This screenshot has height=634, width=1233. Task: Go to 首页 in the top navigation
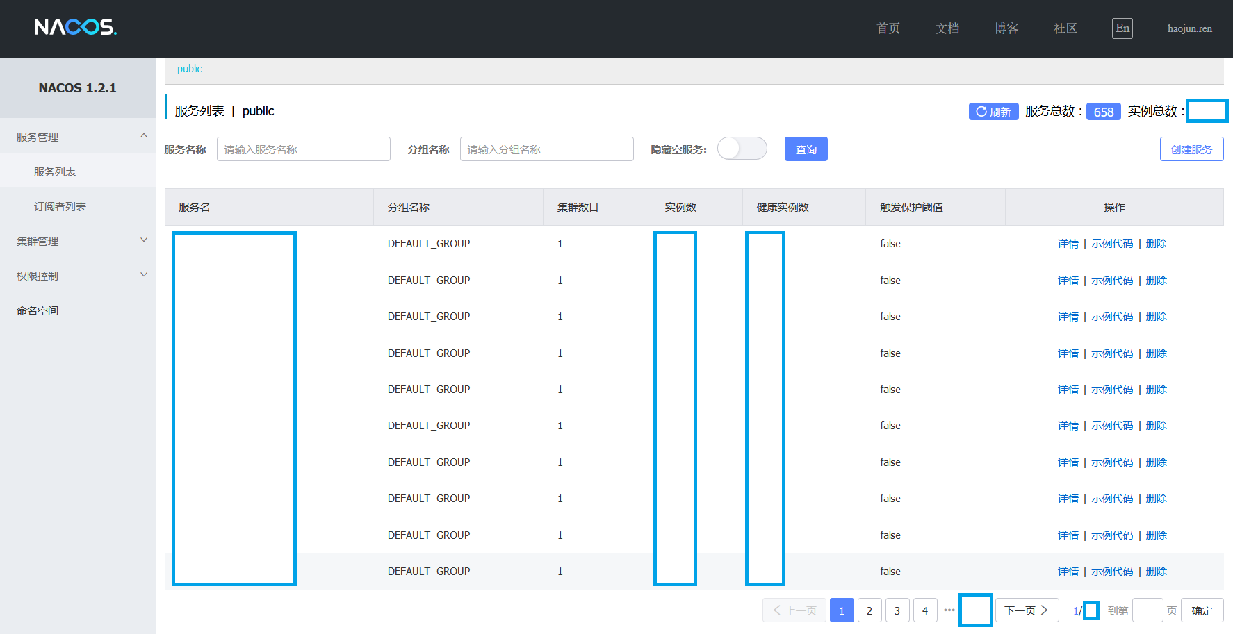pyautogui.click(x=888, y=28)
